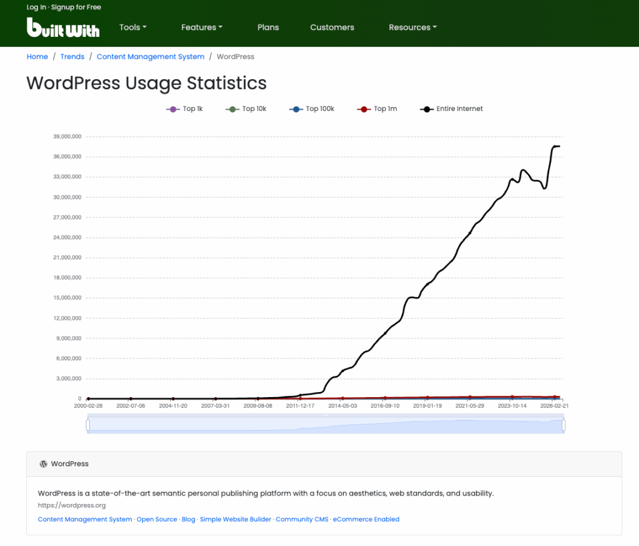Click the Log In link
Viewport: 639px width, 546px height.
pos(36,7)
